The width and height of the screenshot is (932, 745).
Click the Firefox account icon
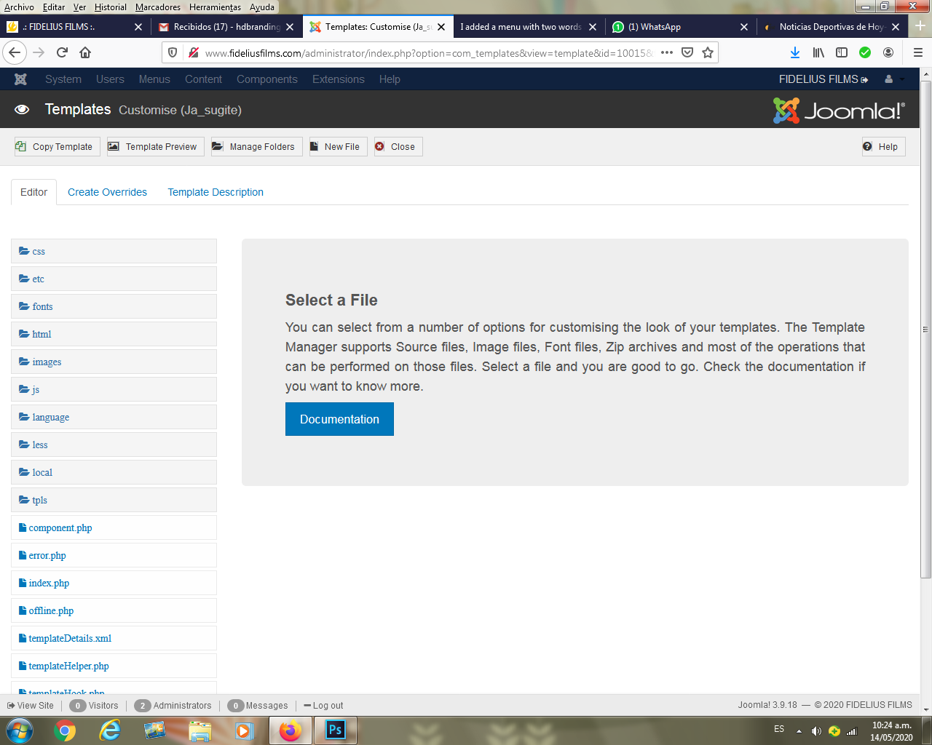888,52
